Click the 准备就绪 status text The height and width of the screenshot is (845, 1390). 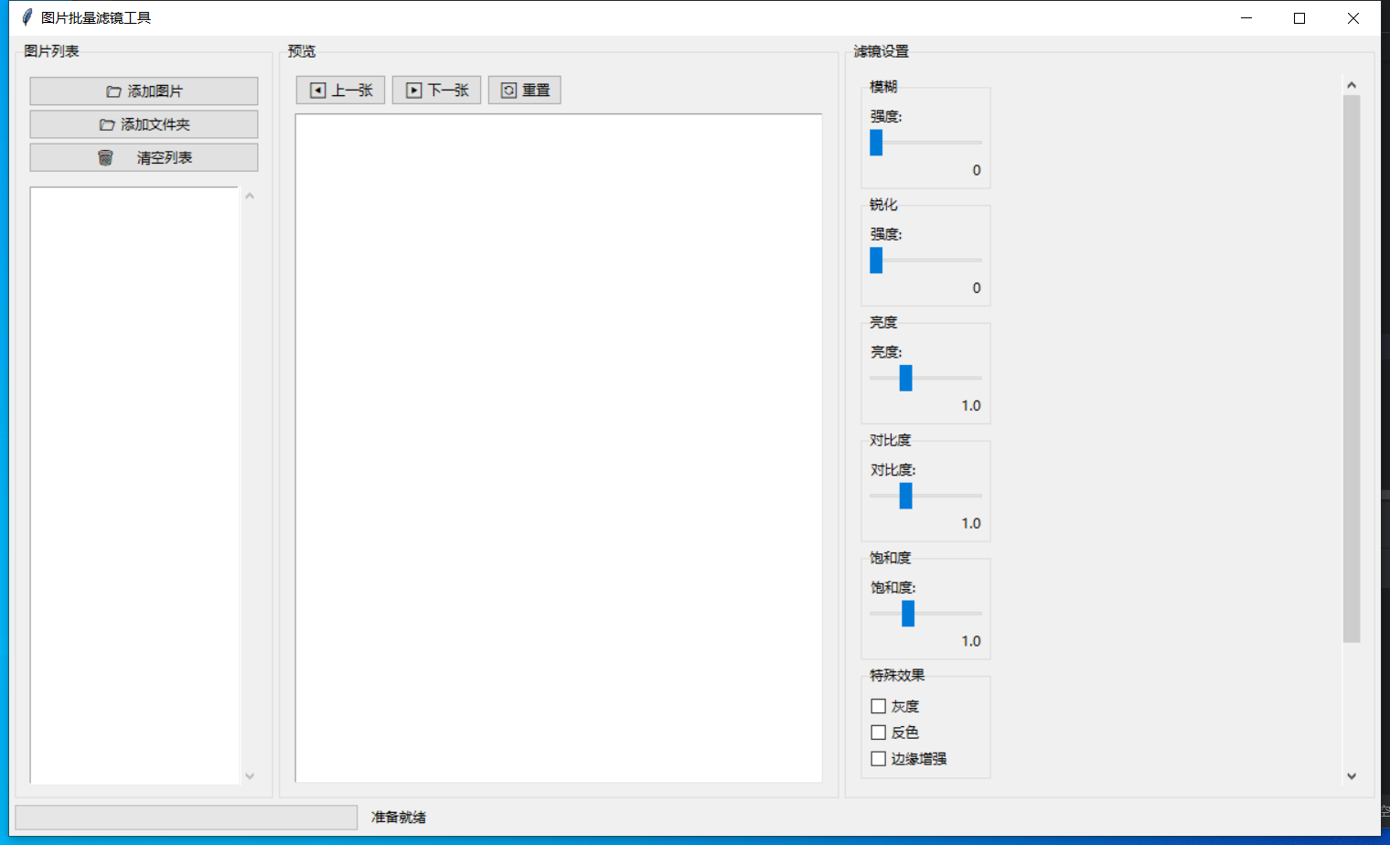tap(399, 818)
